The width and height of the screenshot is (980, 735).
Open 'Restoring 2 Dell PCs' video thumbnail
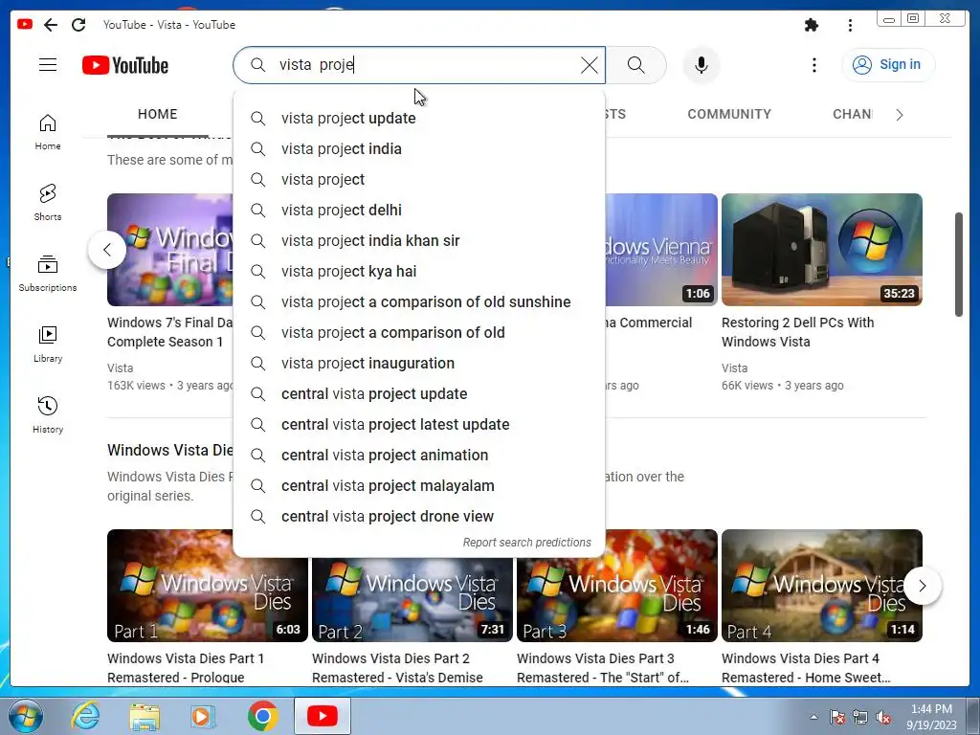click(x=822, y=250)
